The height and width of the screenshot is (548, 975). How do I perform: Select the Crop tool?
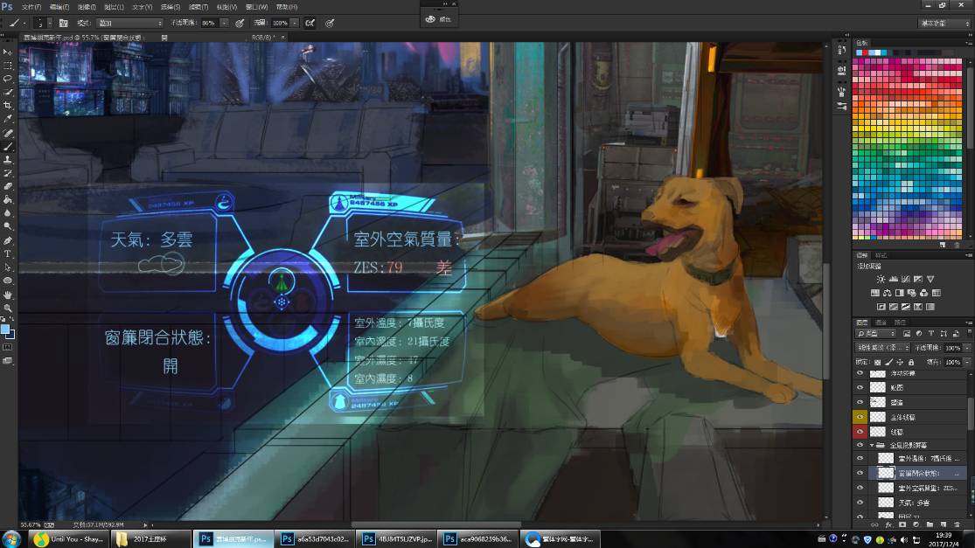tap(8, 106)
